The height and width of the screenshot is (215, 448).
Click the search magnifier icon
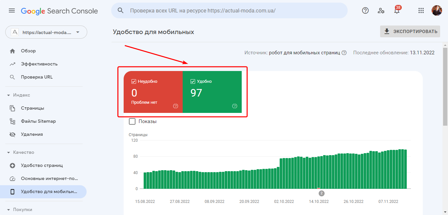121,10
